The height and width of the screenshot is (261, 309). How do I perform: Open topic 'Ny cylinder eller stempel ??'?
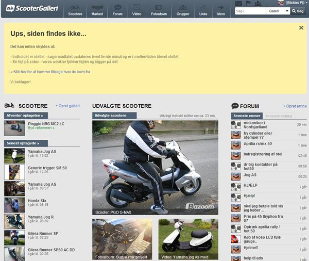click(258, 135)
